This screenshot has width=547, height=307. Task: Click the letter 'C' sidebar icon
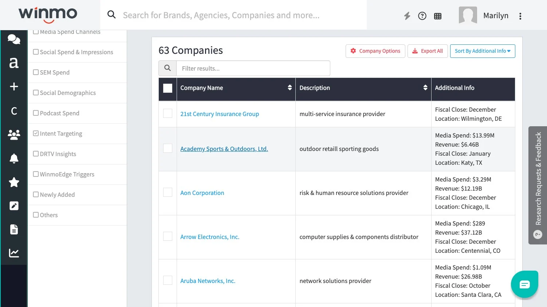pos(14,111)
